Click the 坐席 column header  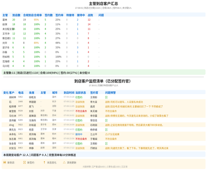(x=31, y=93)
